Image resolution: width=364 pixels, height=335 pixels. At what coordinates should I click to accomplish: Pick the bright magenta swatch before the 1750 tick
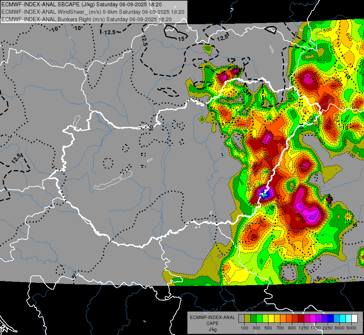313,318
